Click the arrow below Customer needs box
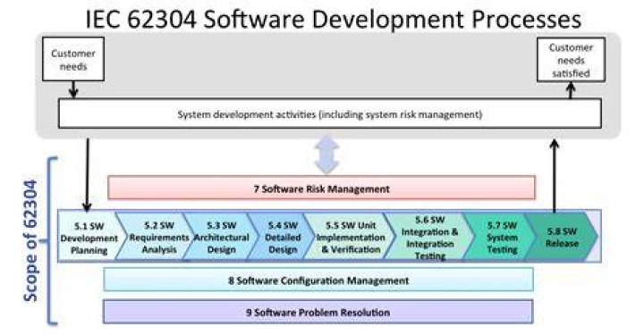The height and width of the screenshot is (335, 644). click(x=73, y=89)
